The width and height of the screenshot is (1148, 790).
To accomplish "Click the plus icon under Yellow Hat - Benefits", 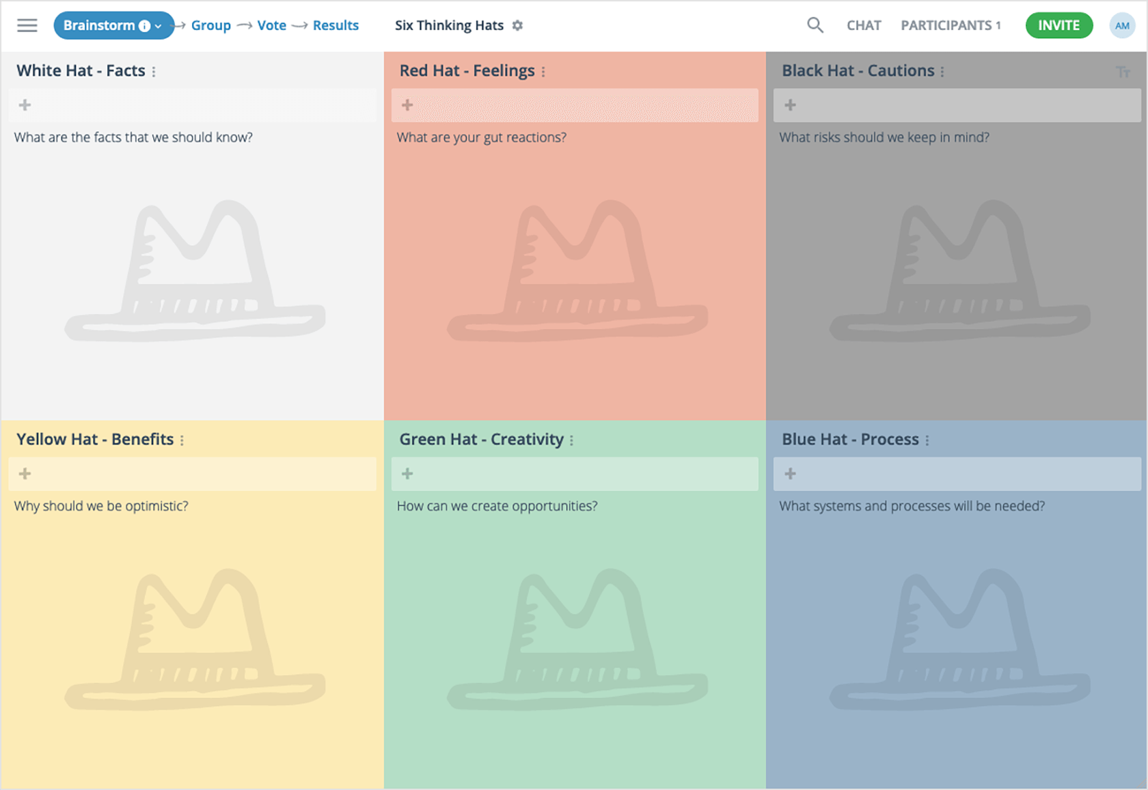I will pyautogui.click(x=25, y=473).
